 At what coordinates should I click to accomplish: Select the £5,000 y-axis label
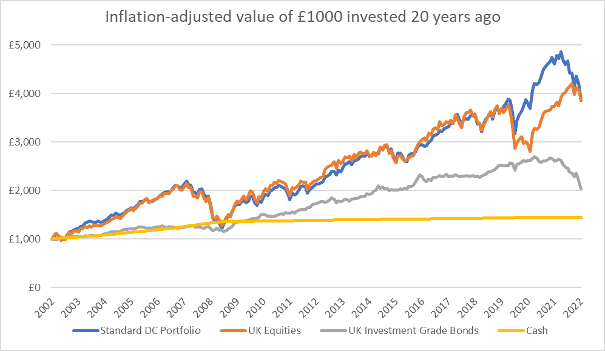[x=28, y=45]
